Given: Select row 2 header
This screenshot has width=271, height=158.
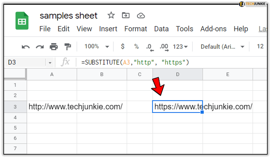Looking at the screenshot, I should (x=15, y=95).
